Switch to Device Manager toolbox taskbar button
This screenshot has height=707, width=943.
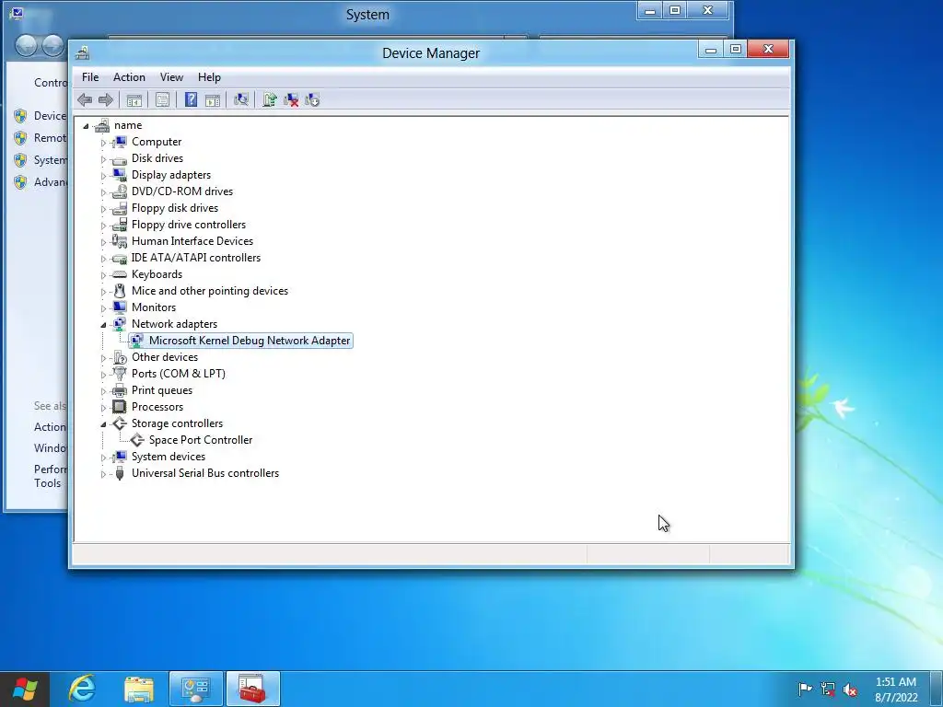253,689
